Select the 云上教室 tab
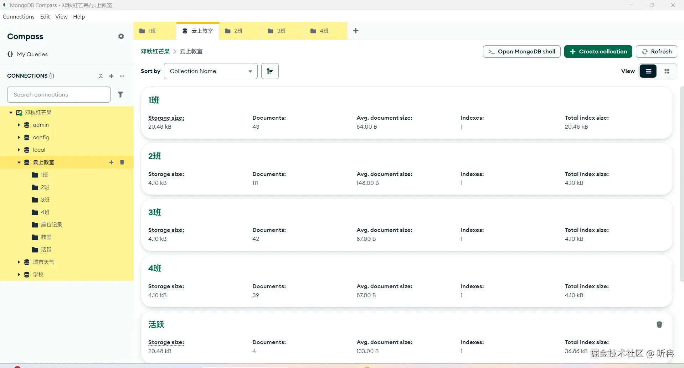684x368 pixels. [198, 31]
